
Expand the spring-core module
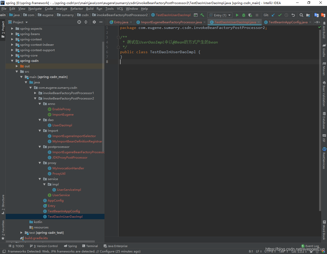pos(12,56)
